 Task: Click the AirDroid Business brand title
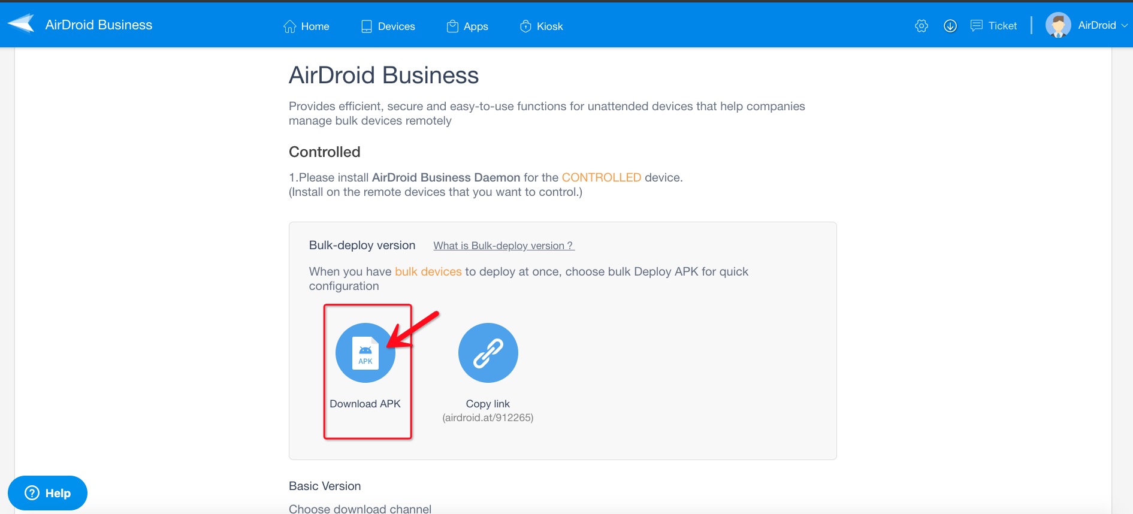point(99,25)
